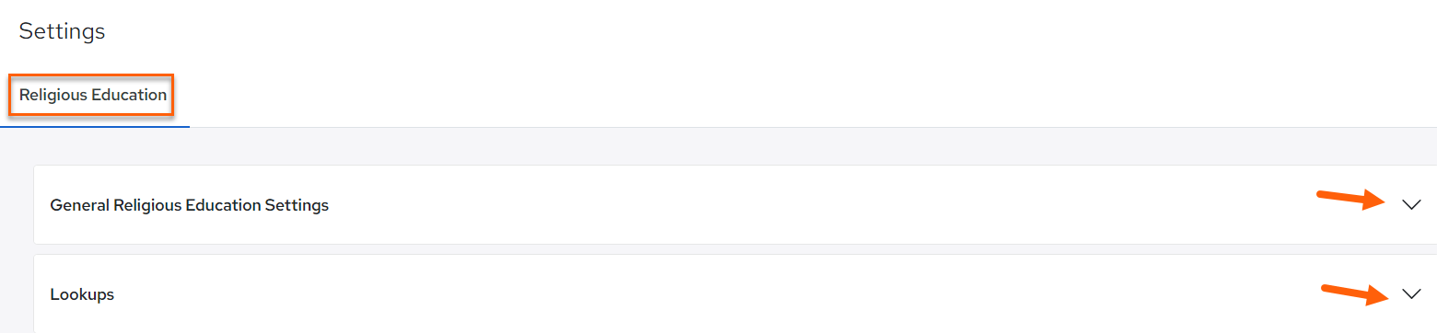Toggle the General Religious Education Settings accordion row
Viewport: 1437px width, 333px height.
(x=735, y=205)
